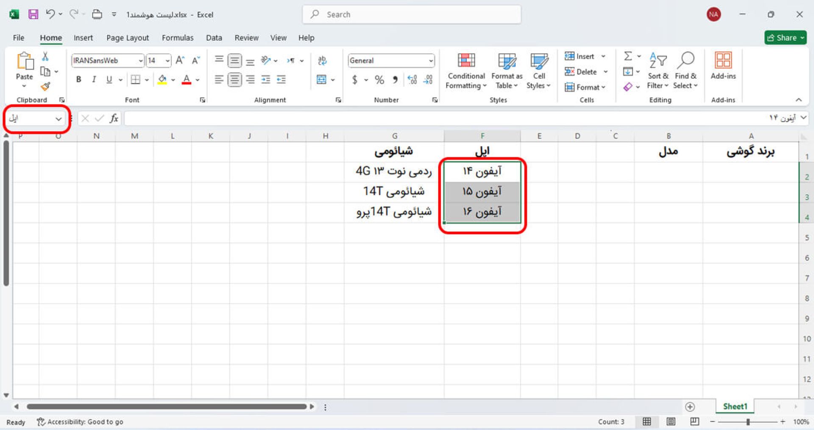Align cell text to the right
The width and height of the screenshot is (814, 430).
click(250, 79)
